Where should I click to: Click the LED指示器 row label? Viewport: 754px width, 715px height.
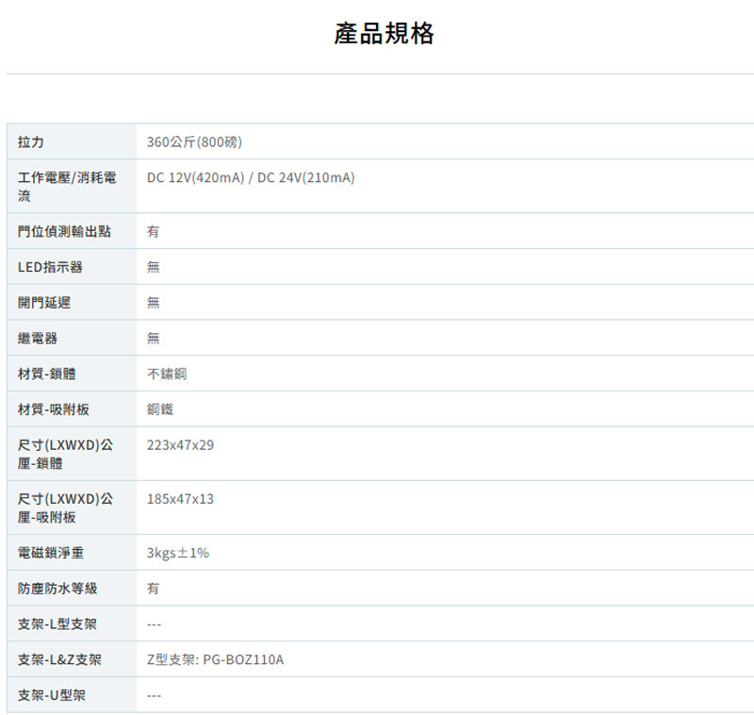coord(50,267)
